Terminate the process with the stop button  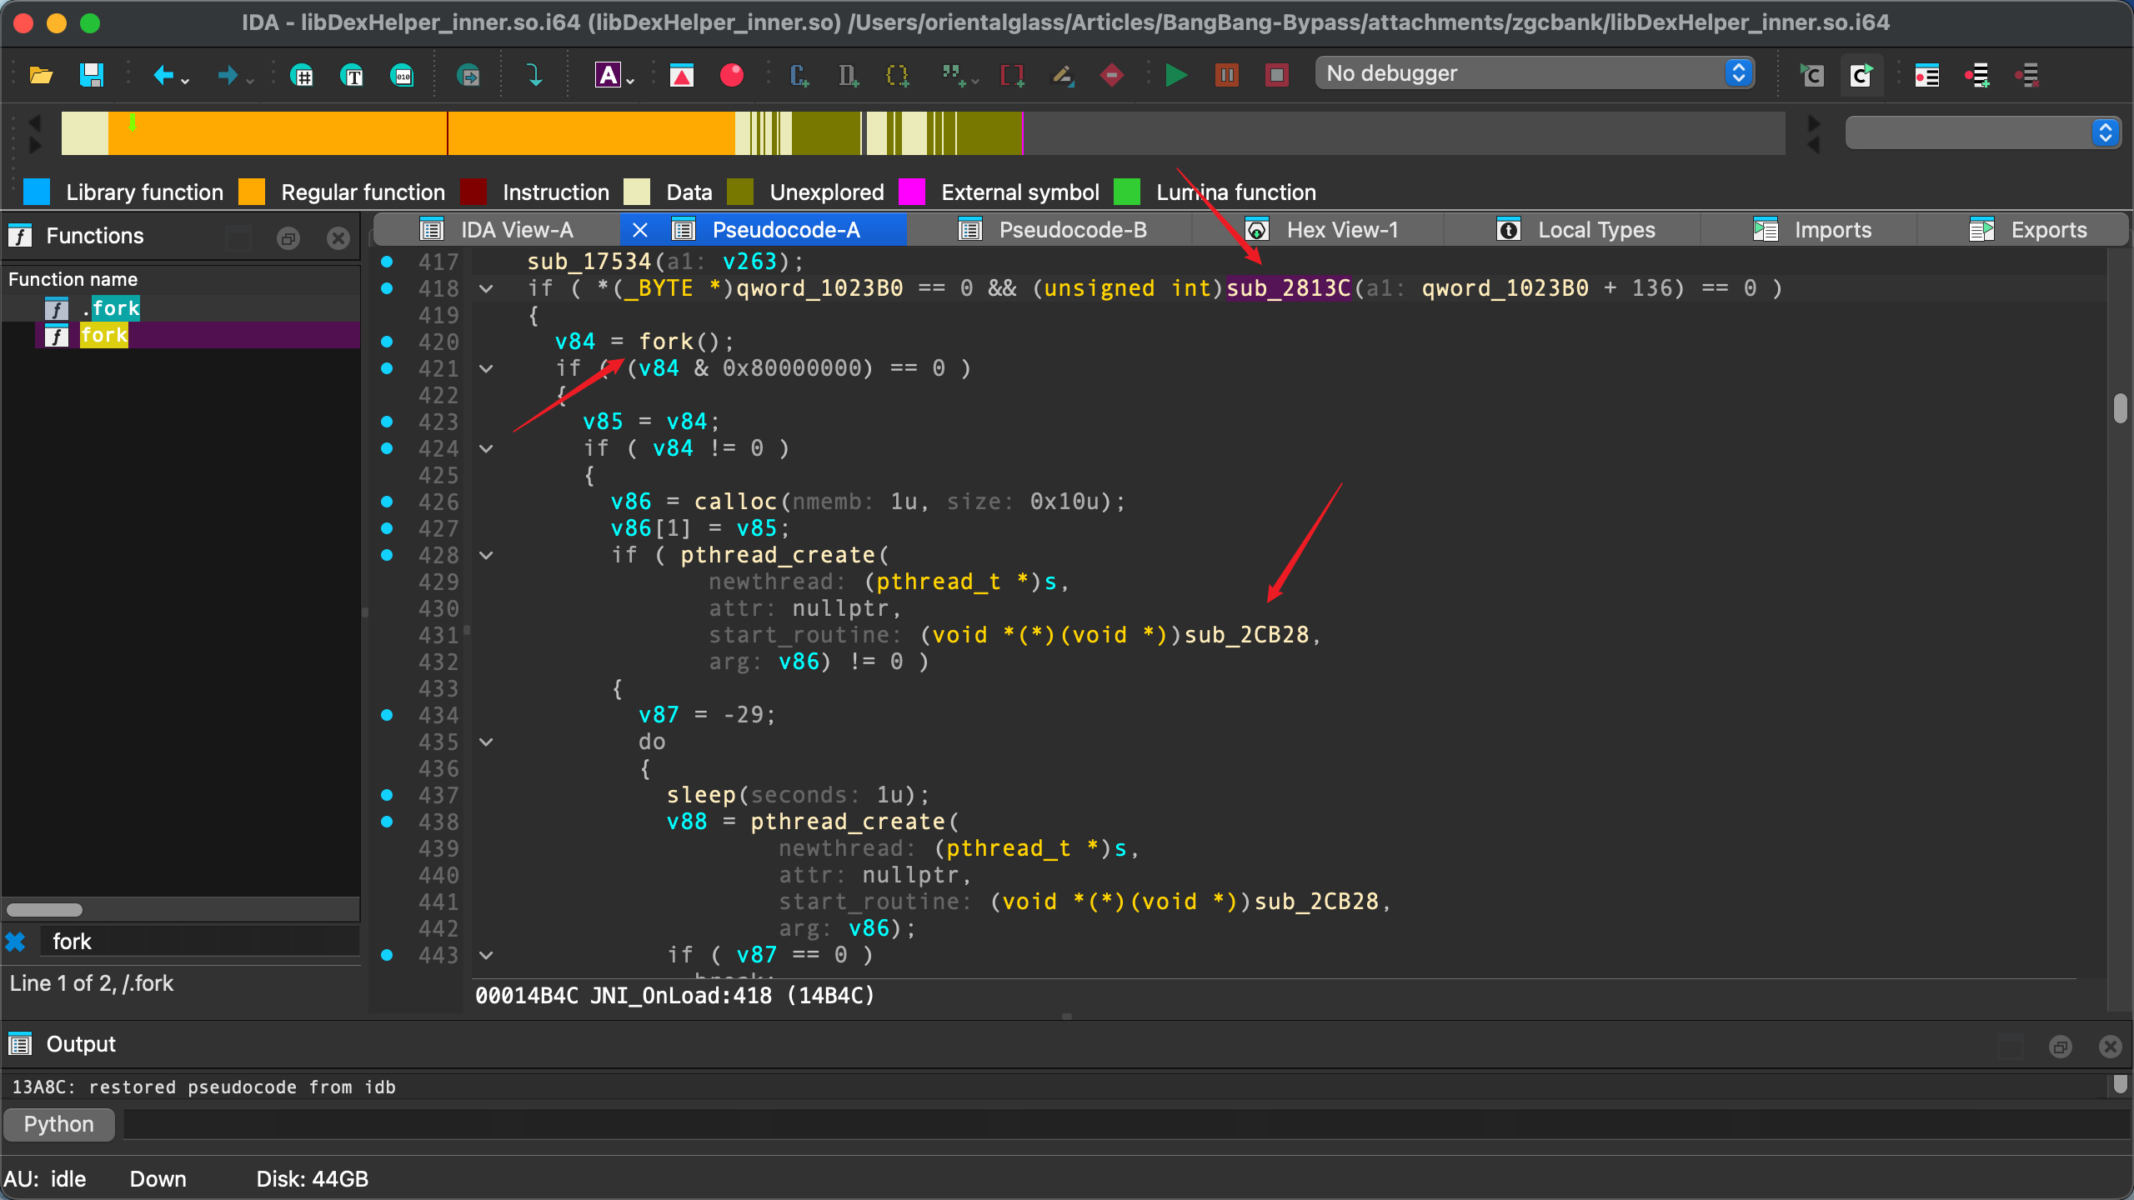(x=1276, y=76)
